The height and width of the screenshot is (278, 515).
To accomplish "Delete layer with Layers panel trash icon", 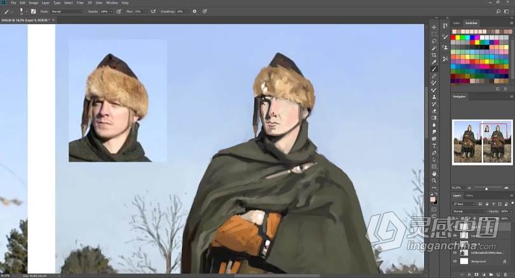I will 505,274.
